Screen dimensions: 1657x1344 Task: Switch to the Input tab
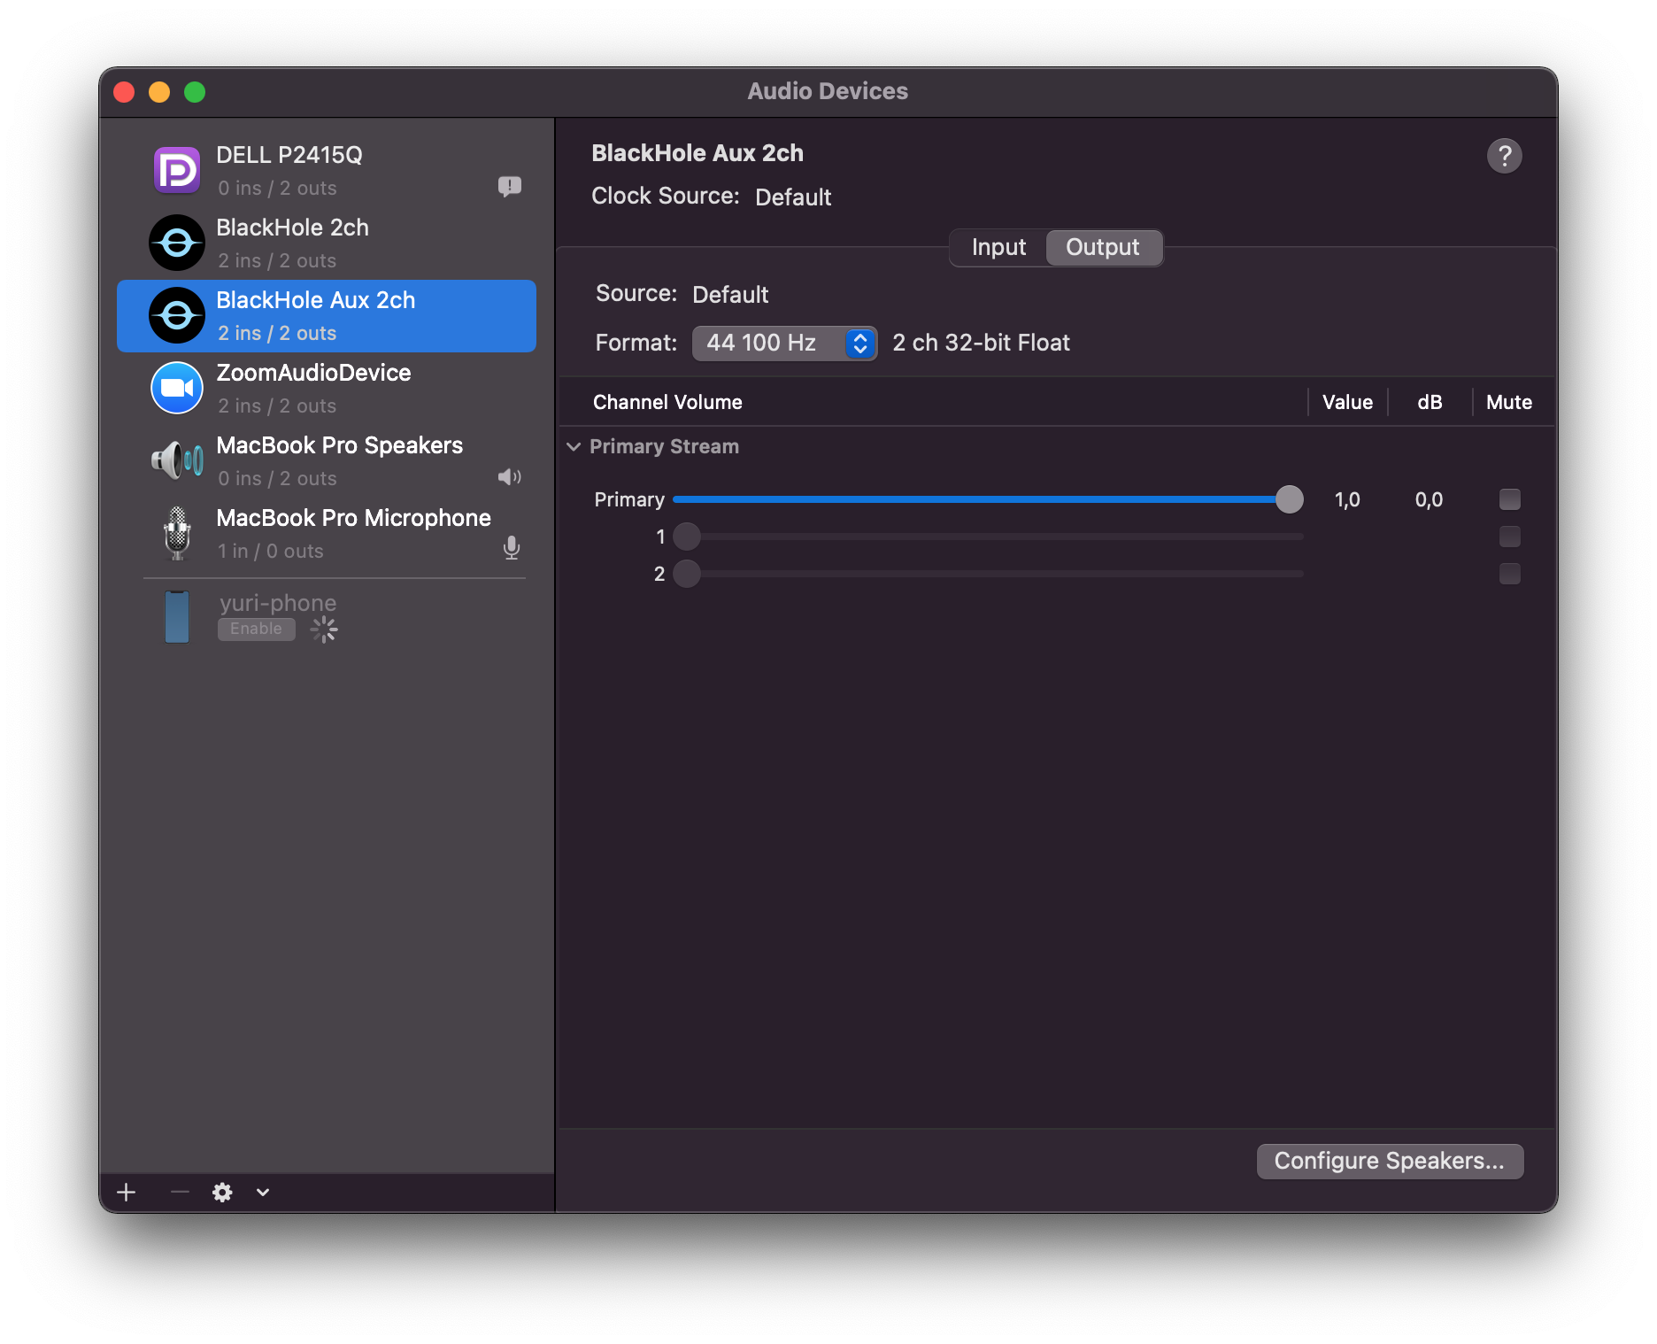coord(998,247)
